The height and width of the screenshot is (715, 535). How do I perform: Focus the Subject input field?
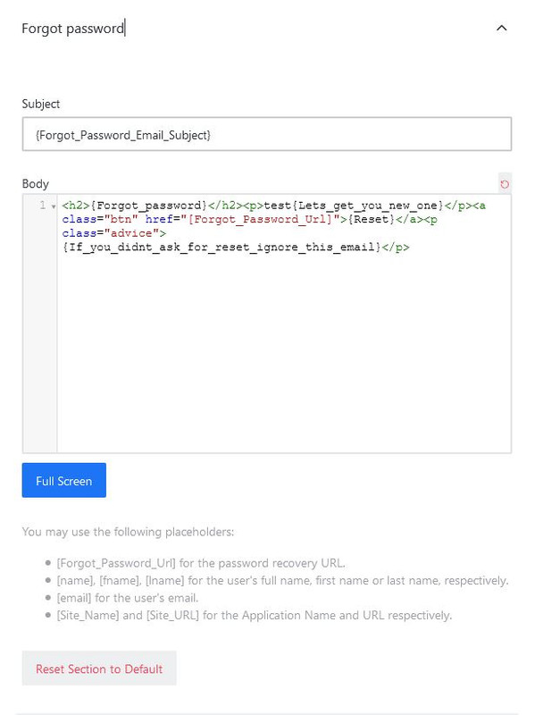click(266, 135)
